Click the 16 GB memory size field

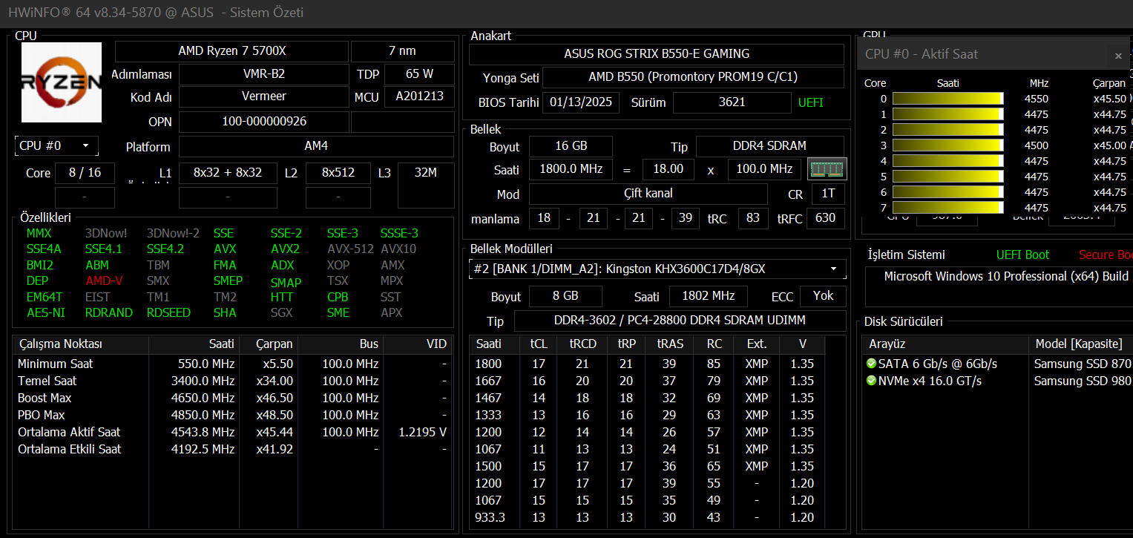571,146
